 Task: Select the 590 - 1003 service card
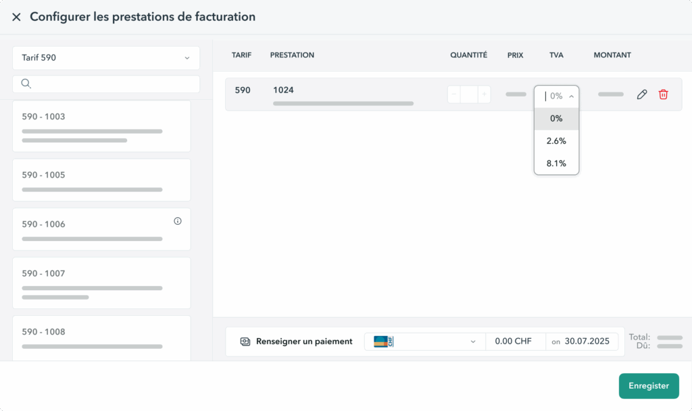click(x=101, y=126)
